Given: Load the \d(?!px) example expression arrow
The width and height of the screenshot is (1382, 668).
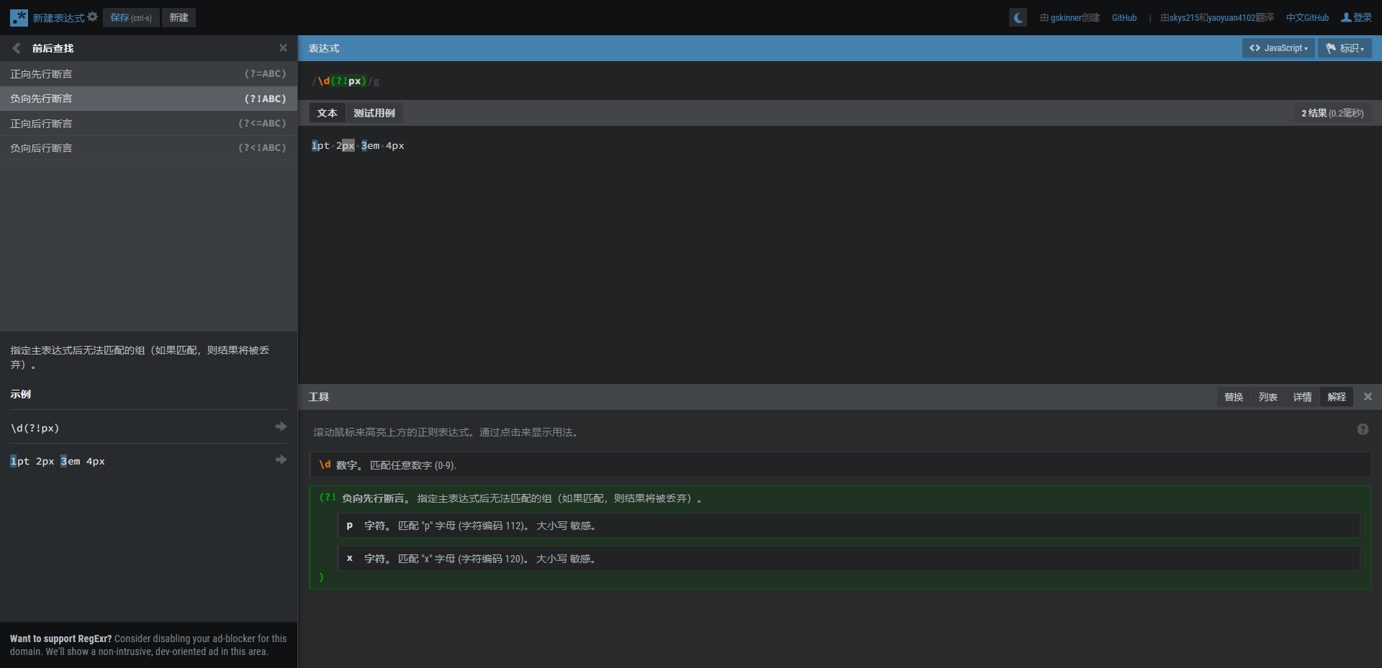Looking at the screenshot, I should [x=281, y=427].
